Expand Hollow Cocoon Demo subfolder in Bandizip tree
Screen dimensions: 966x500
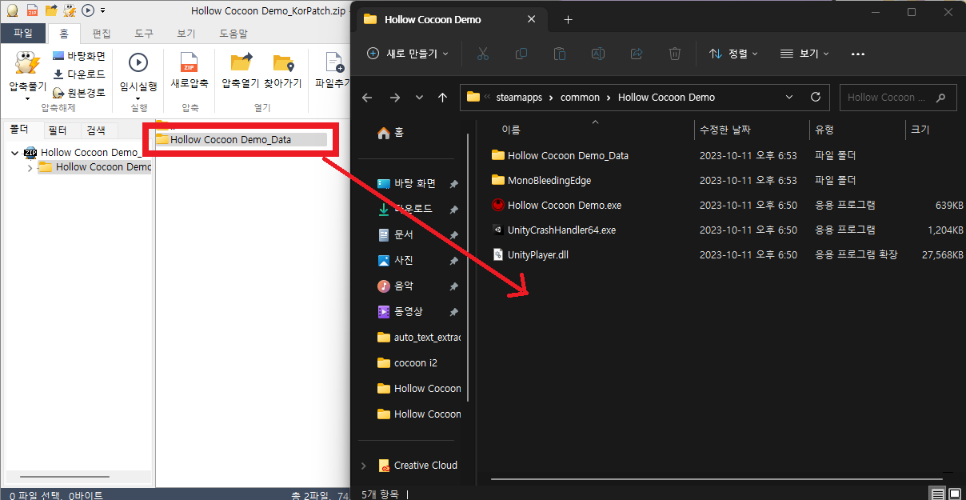click(x=30, y=167)
